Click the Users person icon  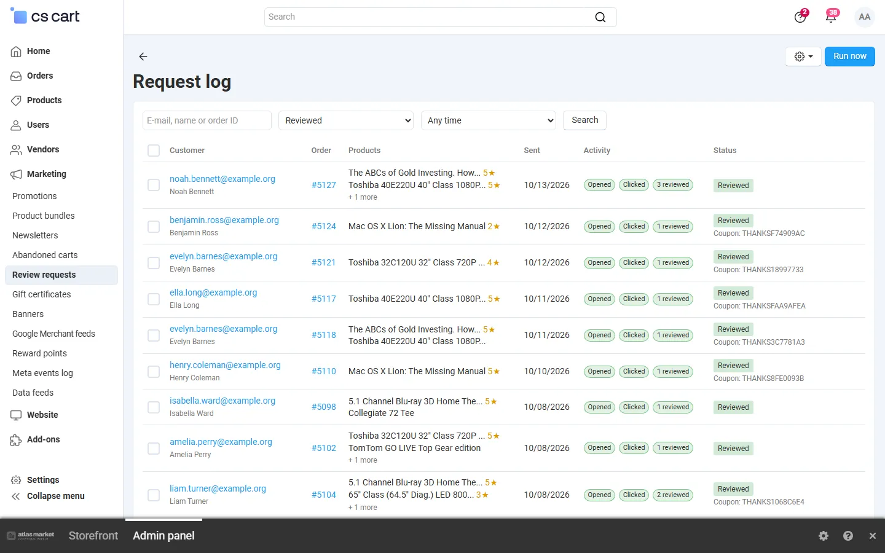click(x=17, y=125)
